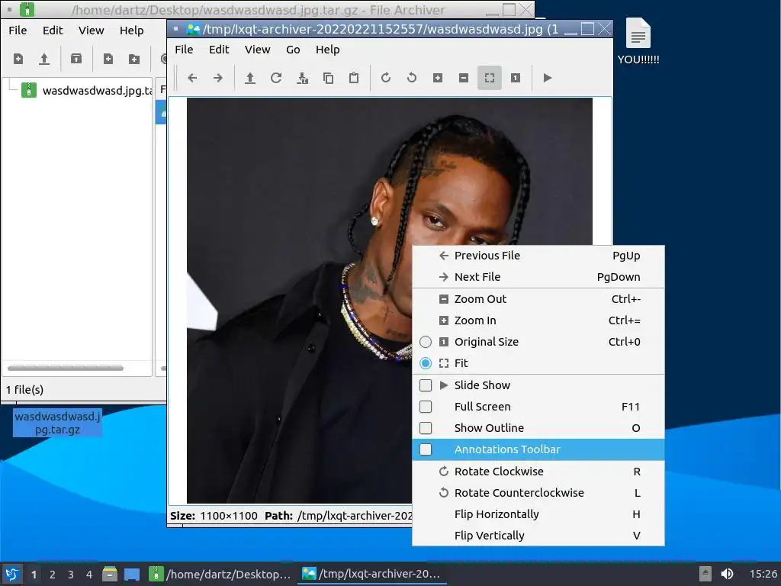Switch to virtual desktop 1
781x586 pixels.
[34, 575]
